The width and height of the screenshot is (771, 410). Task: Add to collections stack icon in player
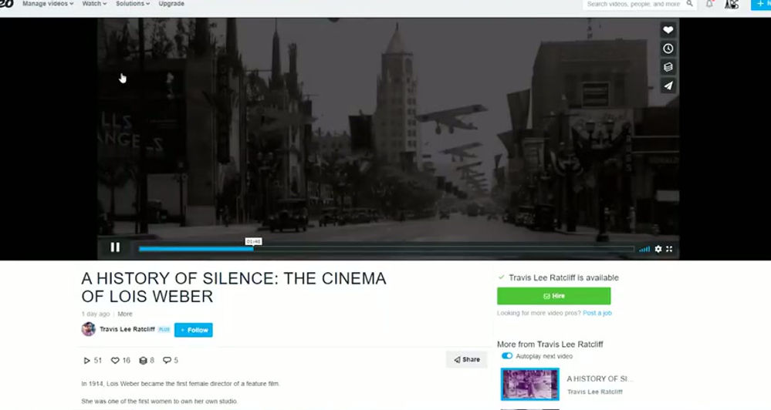(x=668, y=67)
